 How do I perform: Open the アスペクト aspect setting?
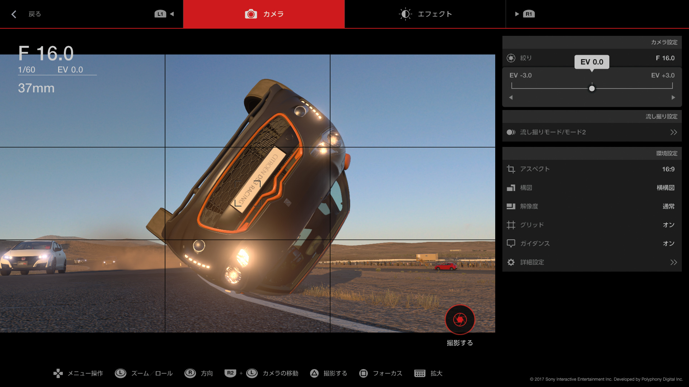[592, 169]
